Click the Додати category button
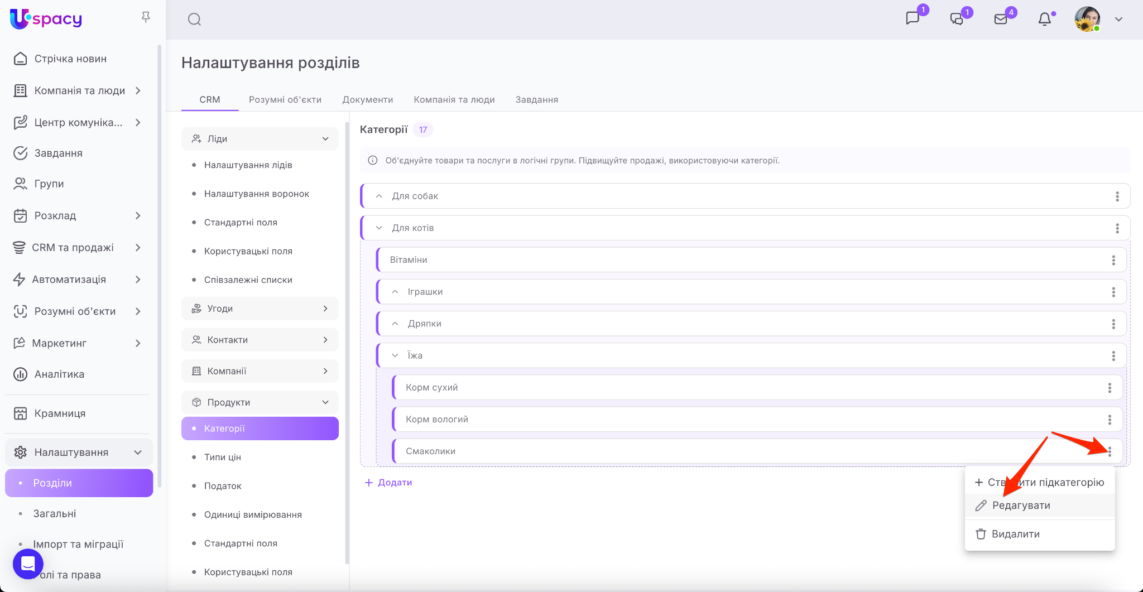The width and height of the screenshot is (1143, 592). pos(388,483)
